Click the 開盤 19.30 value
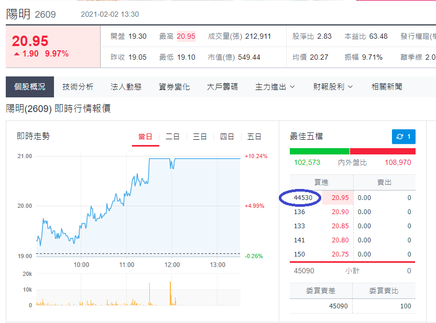436x323 pixels. click(137, 36)
